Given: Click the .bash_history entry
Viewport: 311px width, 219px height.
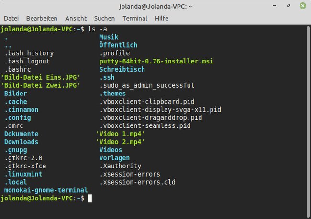Looking at the screenshot, I should tap(29, 53).
